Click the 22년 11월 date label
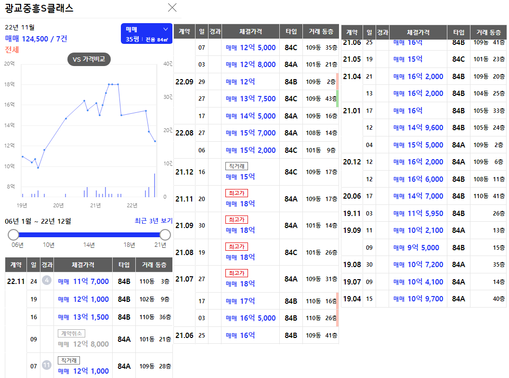This screenshot has height=378, width=509. [20, 27]
